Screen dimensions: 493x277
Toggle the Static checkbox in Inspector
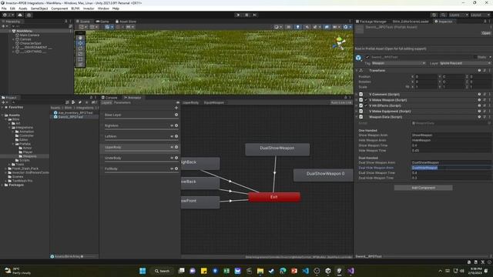point(475,57)
